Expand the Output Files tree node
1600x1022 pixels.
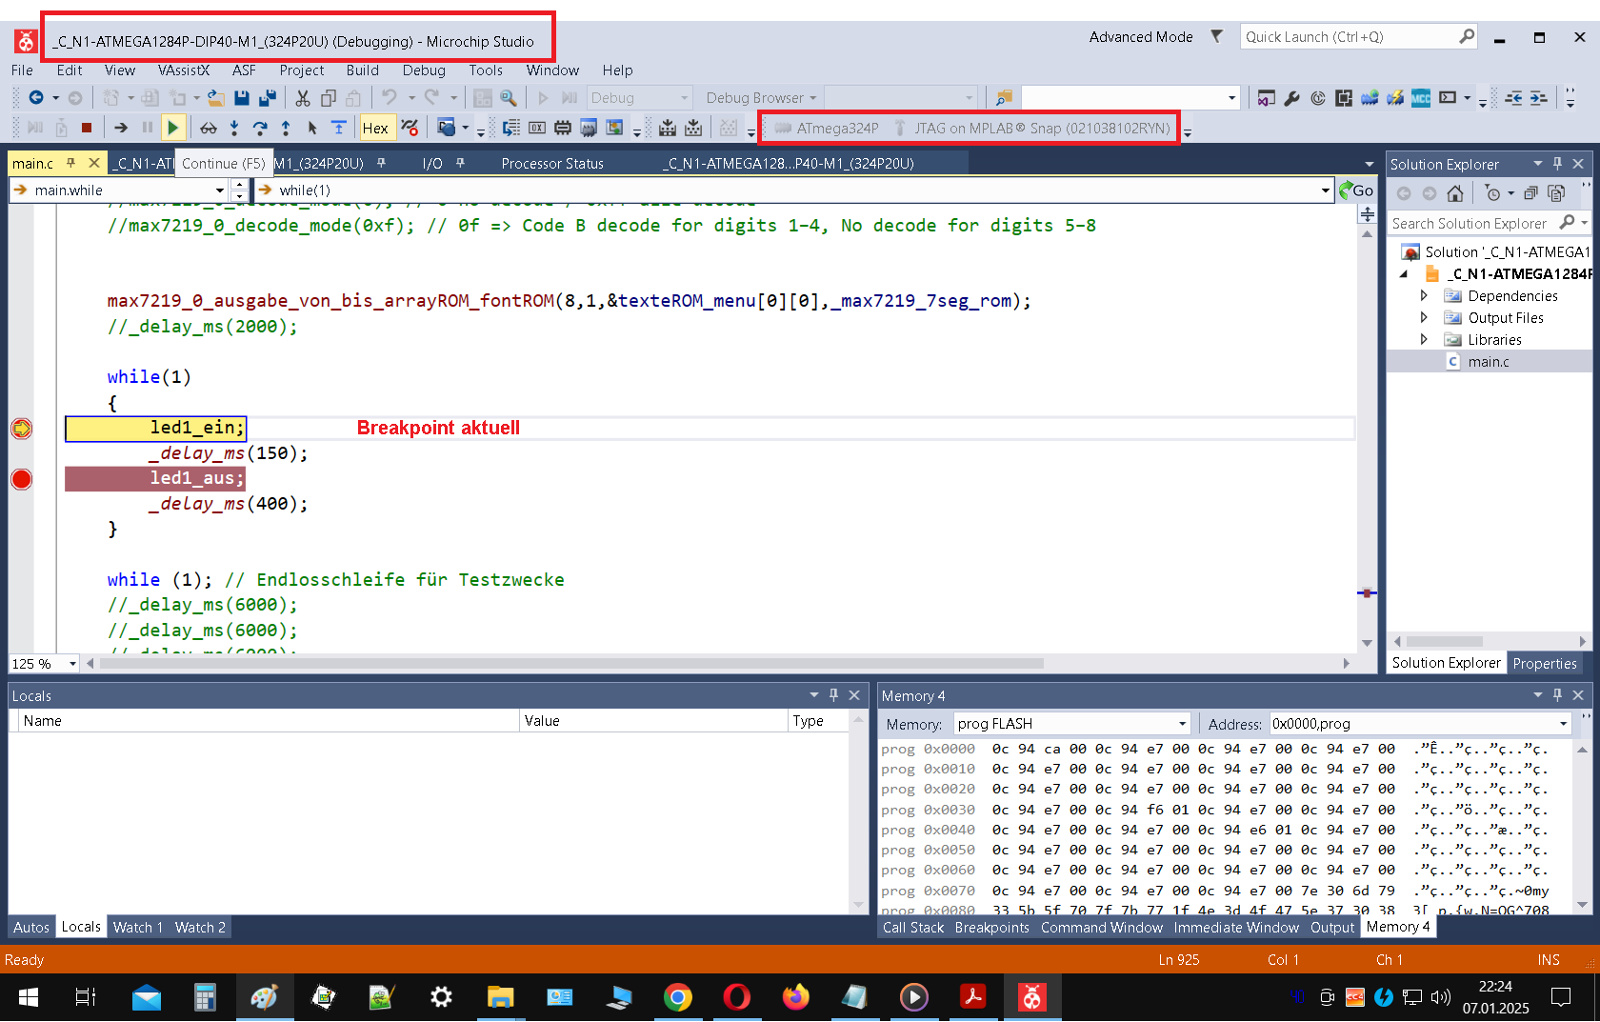(1423, 317)
